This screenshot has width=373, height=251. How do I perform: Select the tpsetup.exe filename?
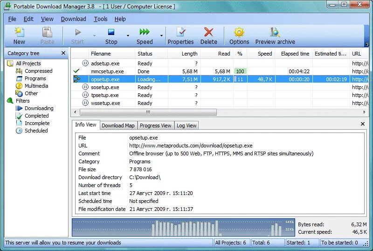(104, 95)
